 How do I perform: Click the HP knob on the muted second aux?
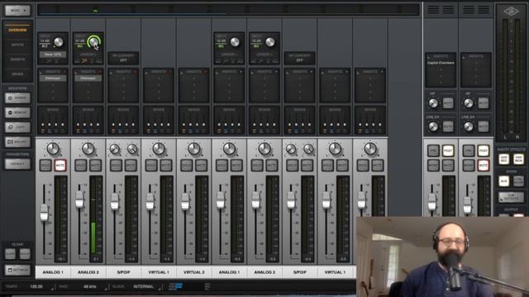(469, 103)
